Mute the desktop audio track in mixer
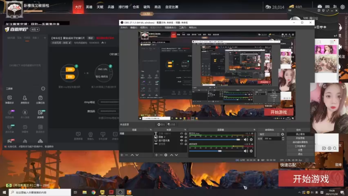This screenshot has width=348, height=196. [246, 151]
